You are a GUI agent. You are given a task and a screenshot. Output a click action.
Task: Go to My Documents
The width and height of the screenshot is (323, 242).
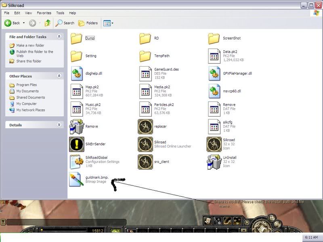pyautogui.click(x=27, y=91)
